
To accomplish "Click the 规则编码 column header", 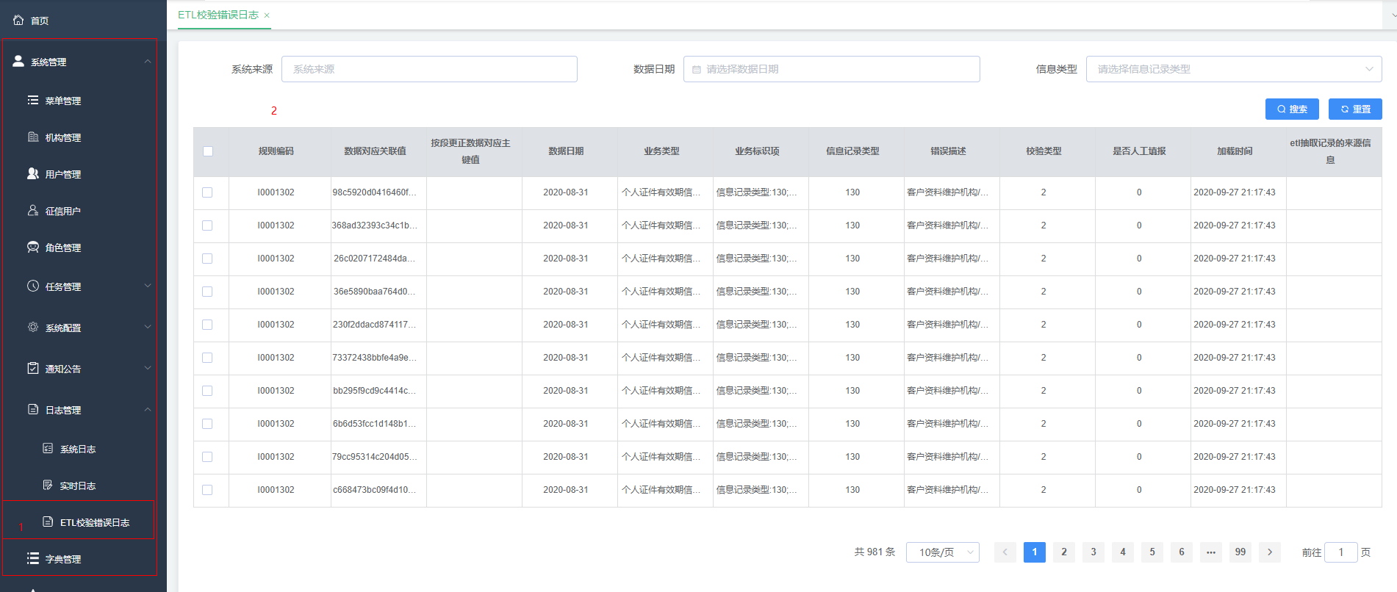I will [276, 151].
